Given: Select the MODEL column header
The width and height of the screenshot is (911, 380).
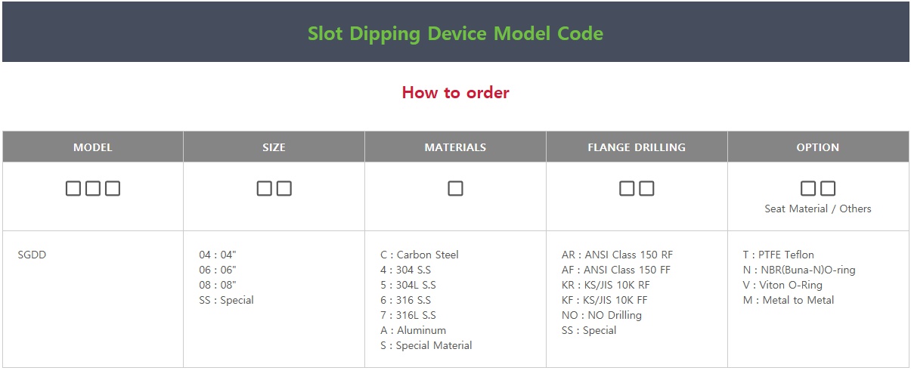Looking at the screenshot, I should tap(93, 147).
